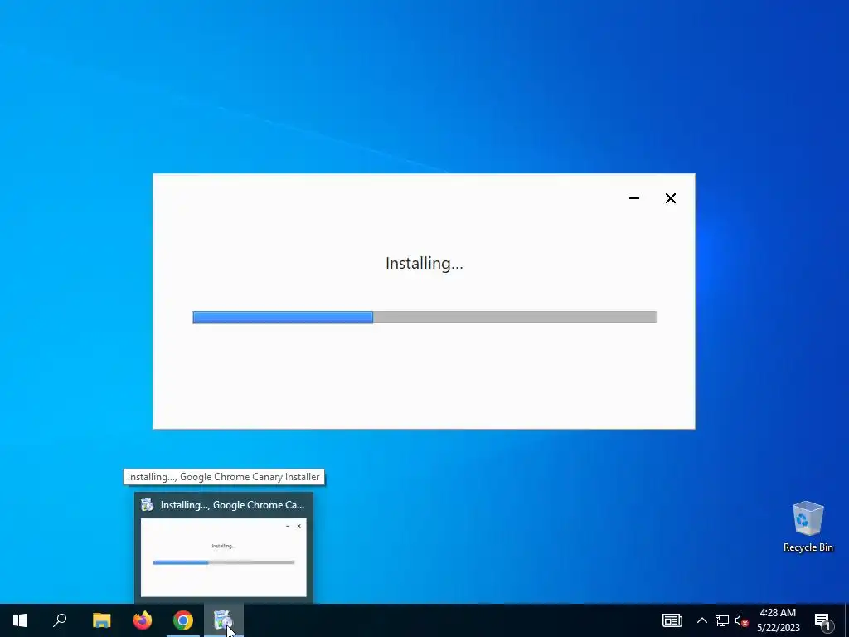Open the Windows Start menu
Viewport: 849px width, 637px height.
(20, 620)
